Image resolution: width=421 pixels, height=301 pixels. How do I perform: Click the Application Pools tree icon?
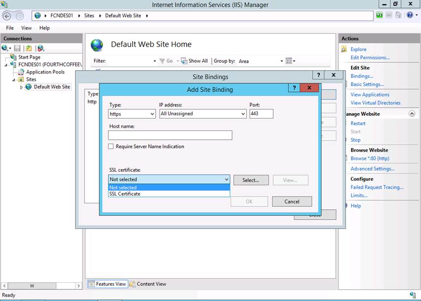click(21, 72)
